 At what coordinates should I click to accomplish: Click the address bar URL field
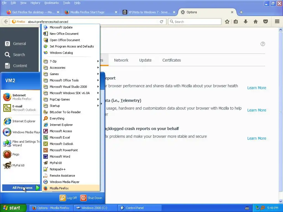point(92,22)
